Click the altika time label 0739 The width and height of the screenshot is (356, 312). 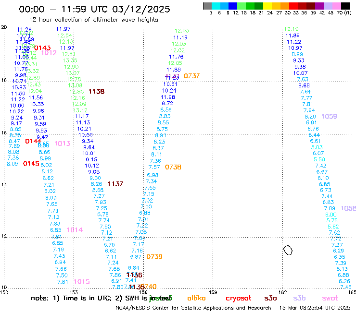(154, 257)
